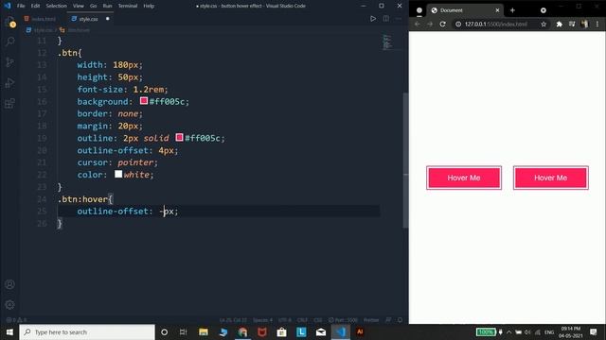Click the CSS language mode status item

tap(318, 320)
